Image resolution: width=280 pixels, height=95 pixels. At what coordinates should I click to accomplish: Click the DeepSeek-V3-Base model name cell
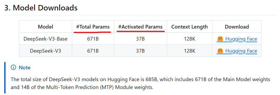[46, 39]
